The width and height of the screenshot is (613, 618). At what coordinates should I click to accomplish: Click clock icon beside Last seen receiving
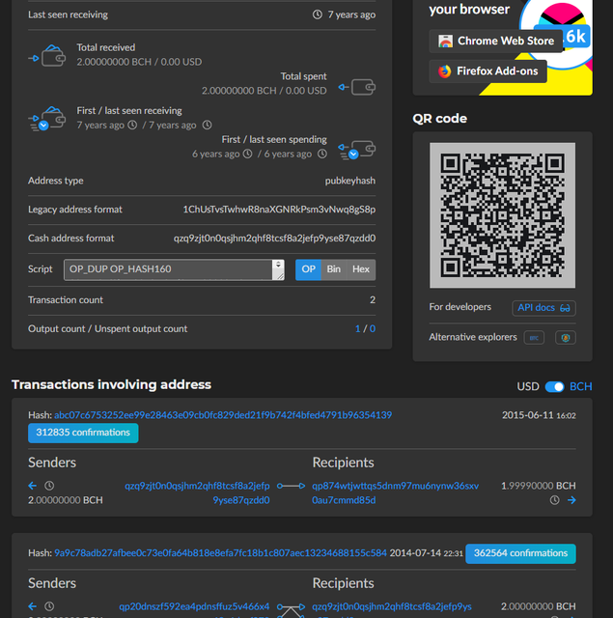tap(318, 14)
